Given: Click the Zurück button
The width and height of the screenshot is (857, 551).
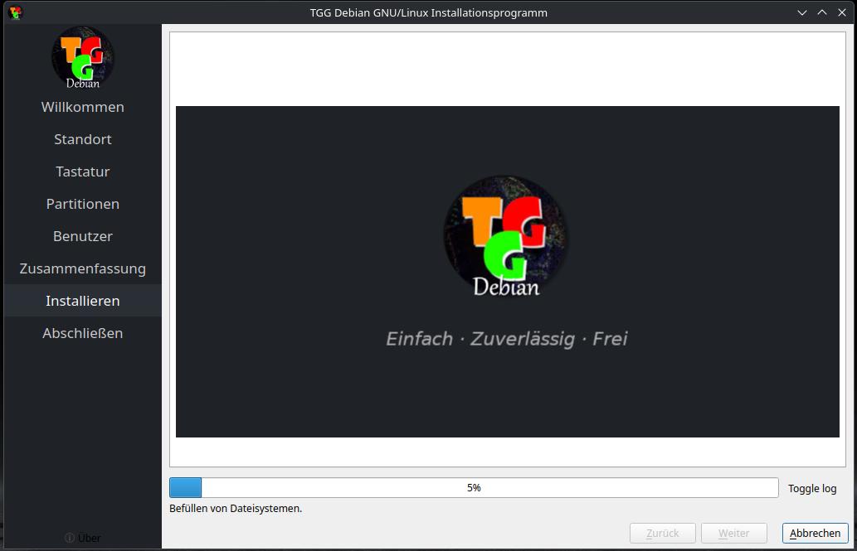Looking at the screenshot, I should 662,534.
